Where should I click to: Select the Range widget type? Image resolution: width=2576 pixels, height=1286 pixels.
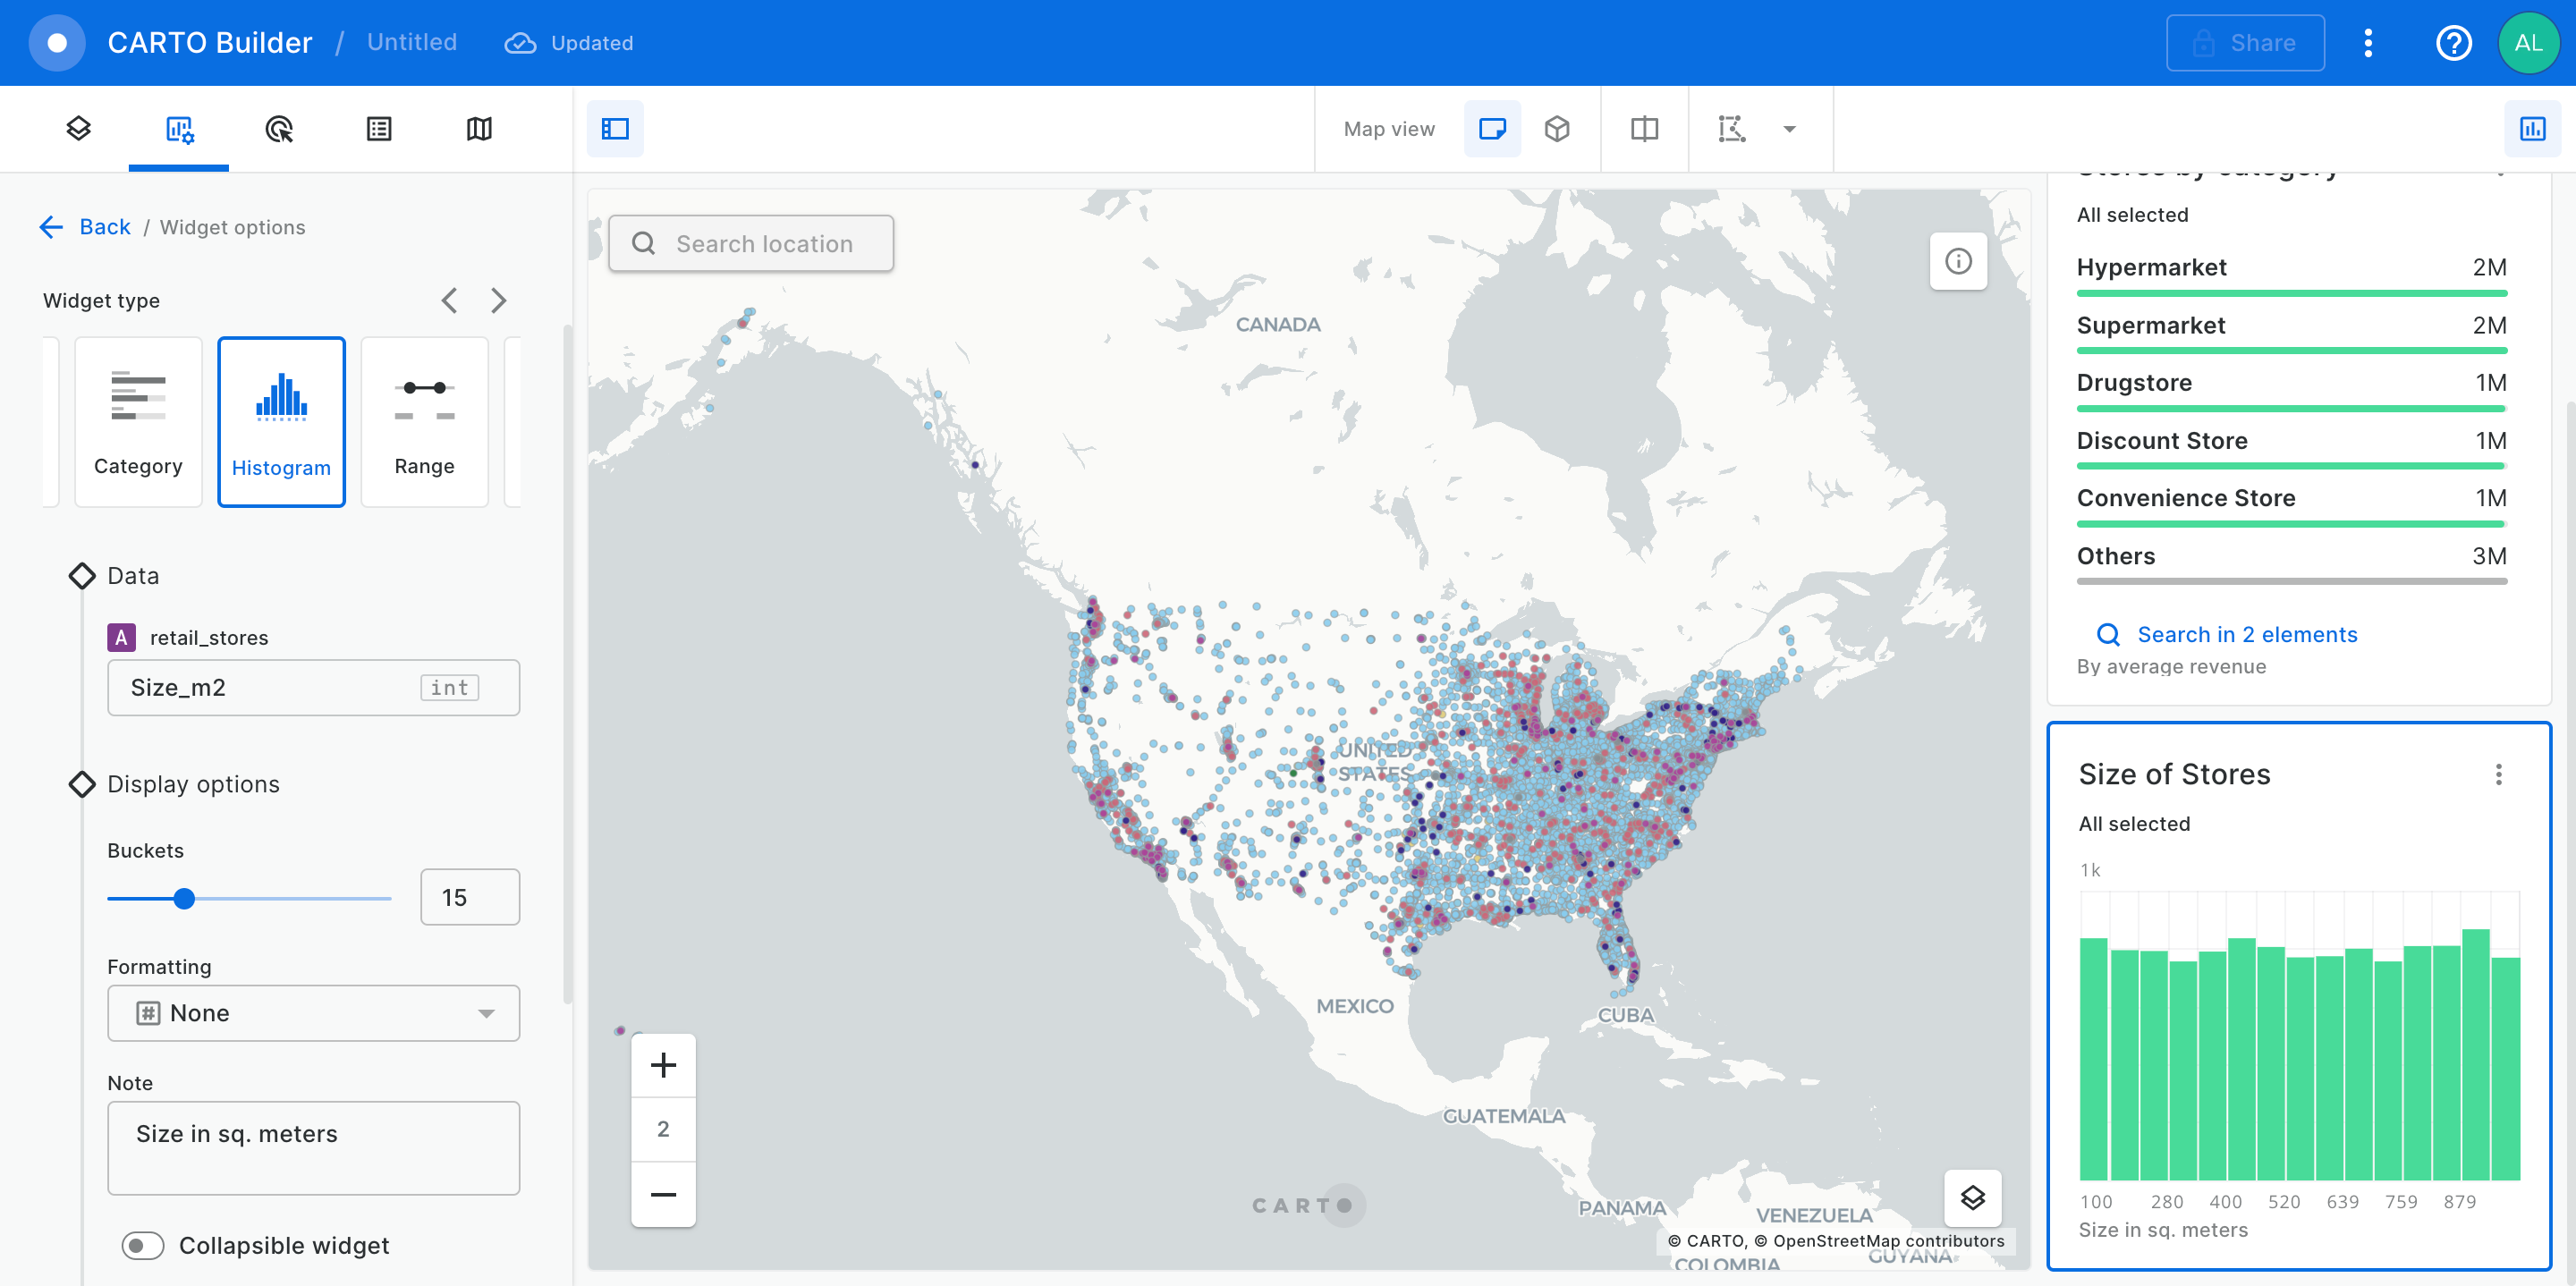tap(424, 421)
